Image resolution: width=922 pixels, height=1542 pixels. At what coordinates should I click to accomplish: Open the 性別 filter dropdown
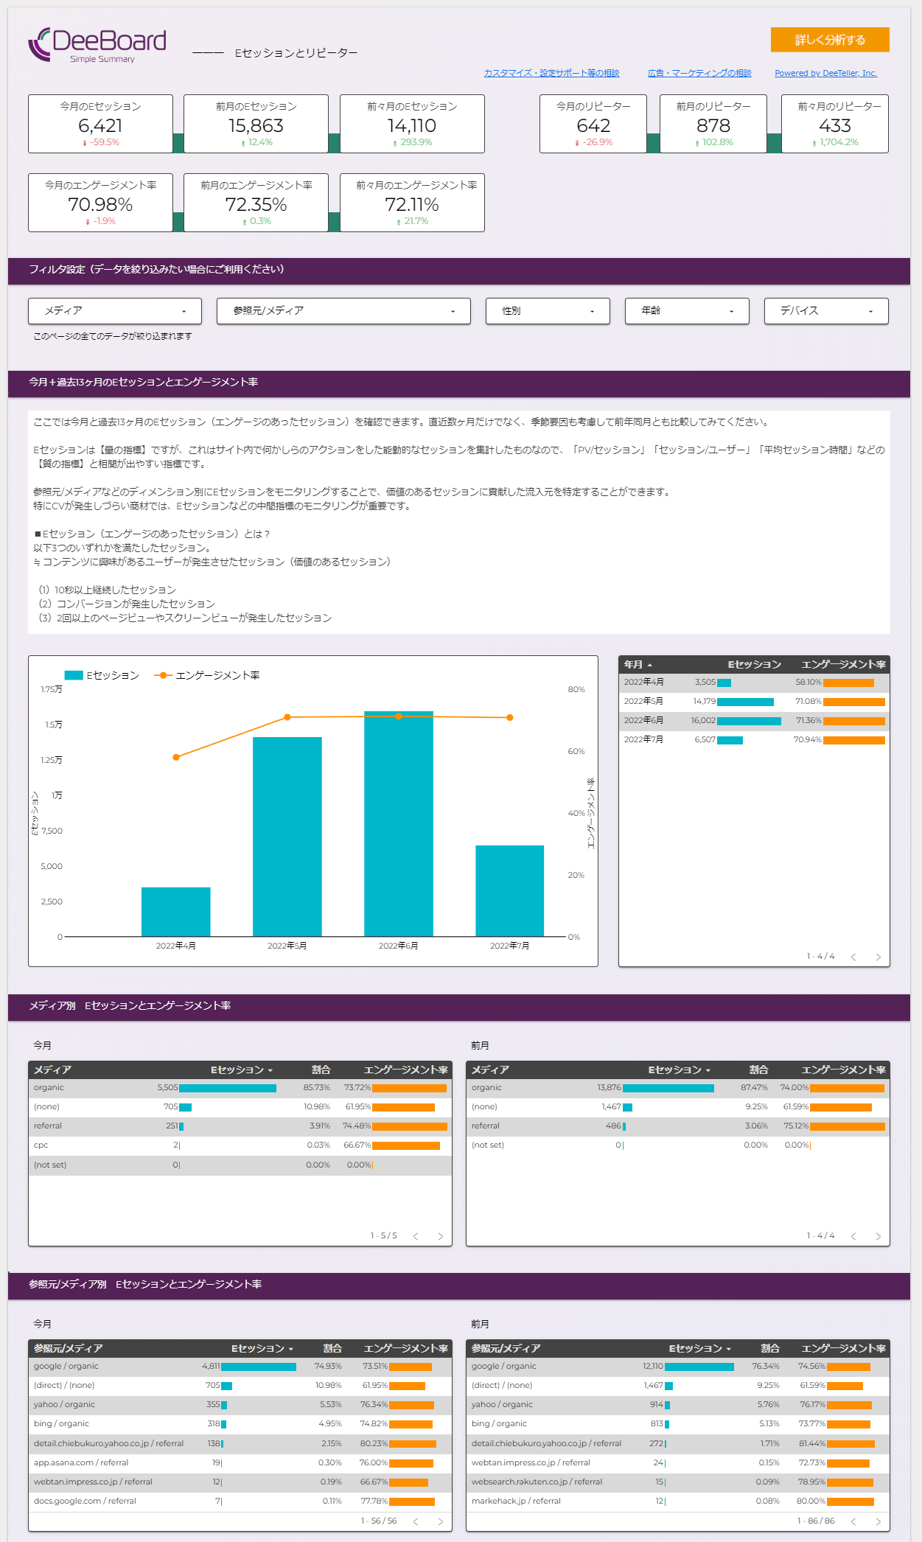point(548,311)
